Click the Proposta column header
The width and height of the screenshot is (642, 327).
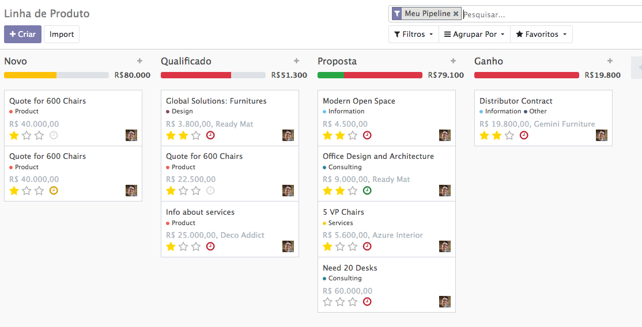pyautogui.click(x=337, y=62)
